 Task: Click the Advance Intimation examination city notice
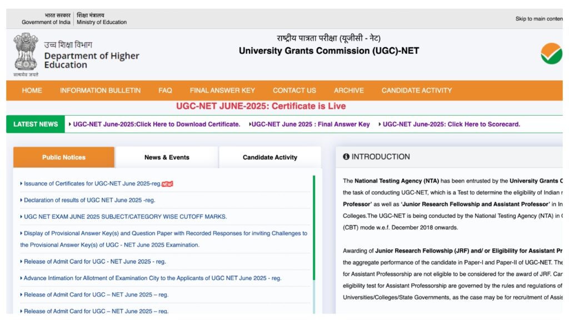152,278
